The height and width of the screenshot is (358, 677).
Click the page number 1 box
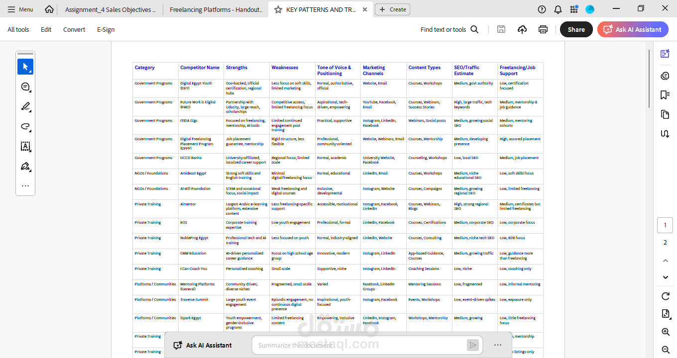tap(665, 225)
